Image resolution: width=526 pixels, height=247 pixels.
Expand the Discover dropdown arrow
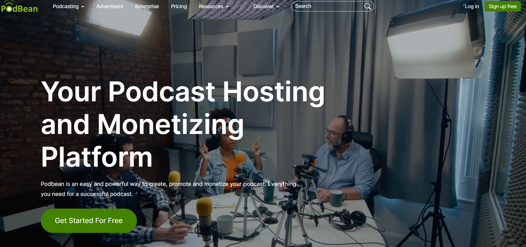click(x=278, y=7)
